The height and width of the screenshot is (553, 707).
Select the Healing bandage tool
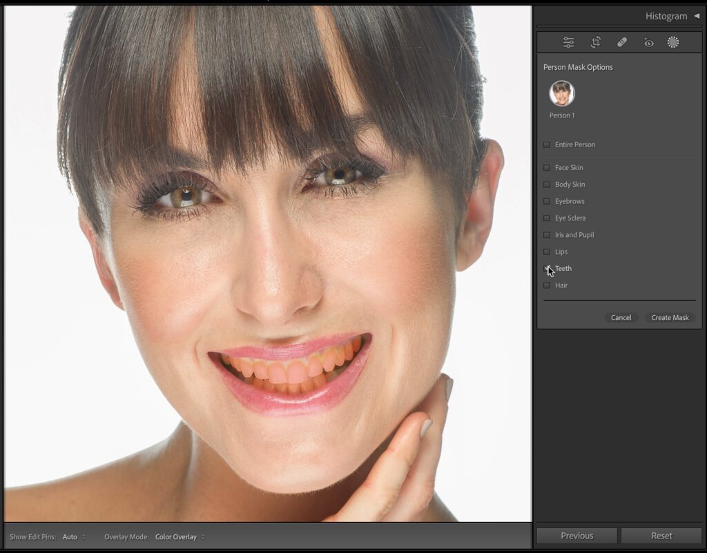(621, 42)
